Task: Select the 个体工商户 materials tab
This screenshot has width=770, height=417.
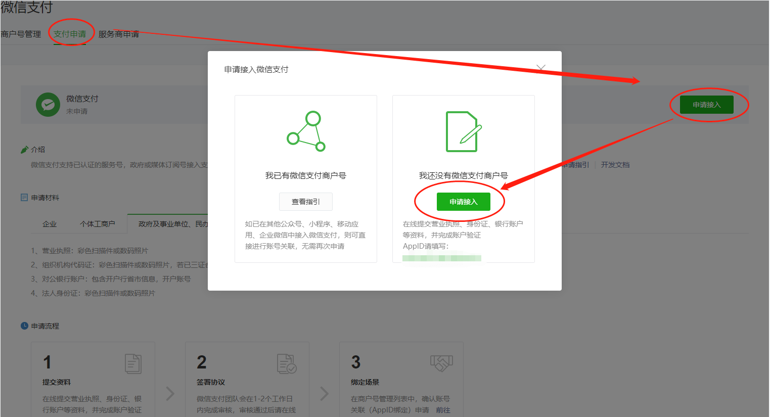Action: pyautogui.click(x=98, y=224)
